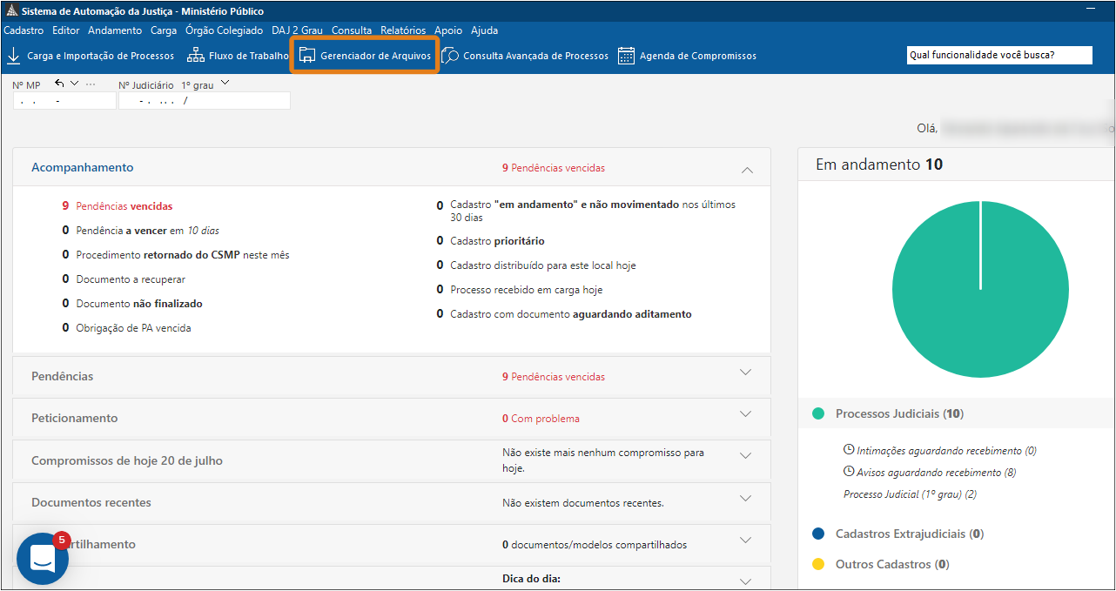Click clock icon beside Avisos aguardando recebimento
The image size is (1116, 591).
coord(849,472)
